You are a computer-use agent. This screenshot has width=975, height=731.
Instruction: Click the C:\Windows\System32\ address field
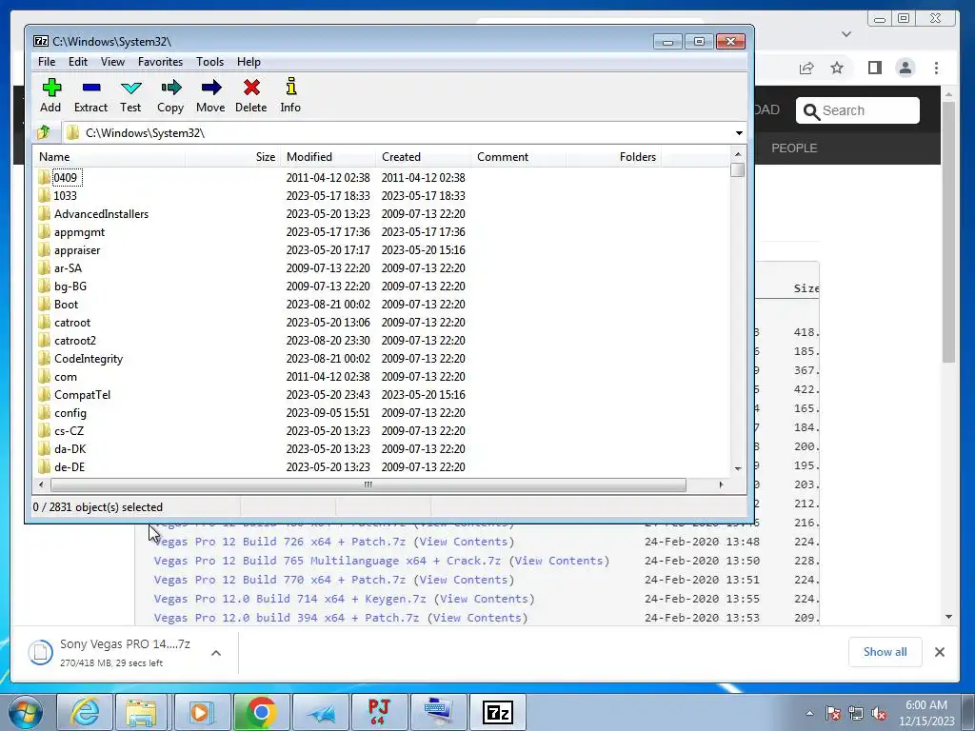pos(398,132)
